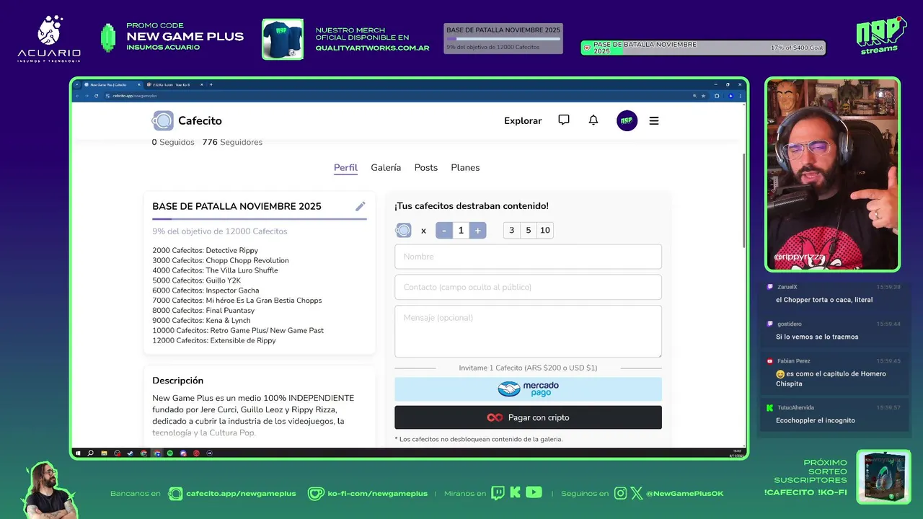
Task: Open the Chrome tab search dropdown
Action: click(77, 85)
